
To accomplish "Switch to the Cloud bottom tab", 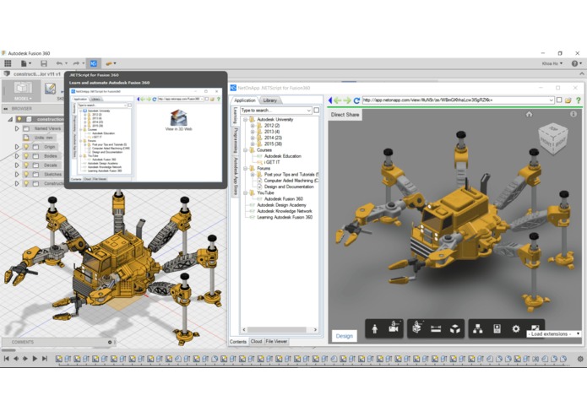I will pyautogui.click(x=257, y=342).
